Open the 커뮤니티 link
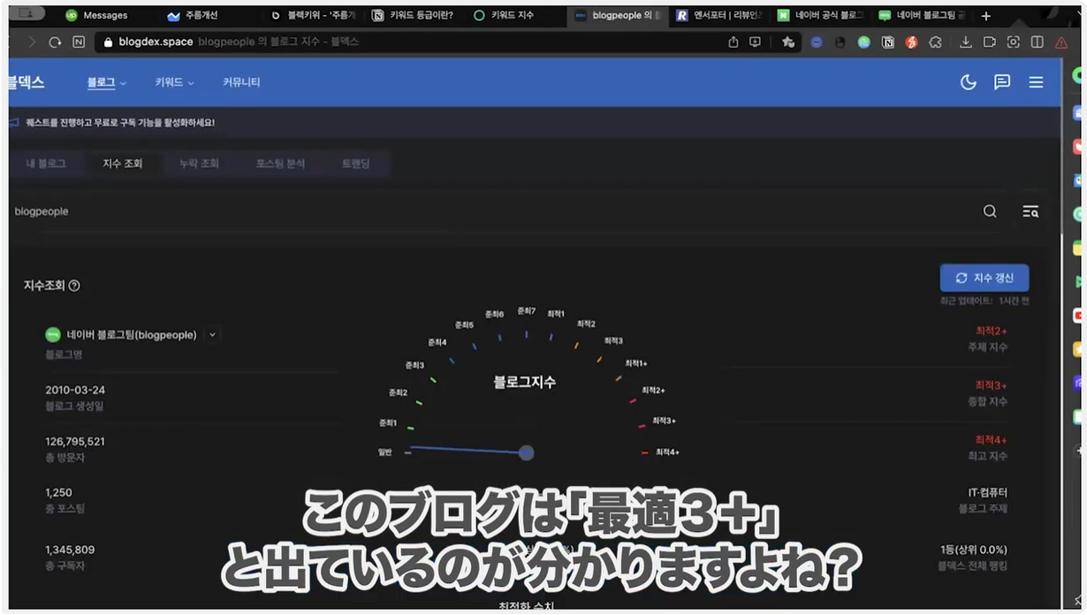 point(241,82)
